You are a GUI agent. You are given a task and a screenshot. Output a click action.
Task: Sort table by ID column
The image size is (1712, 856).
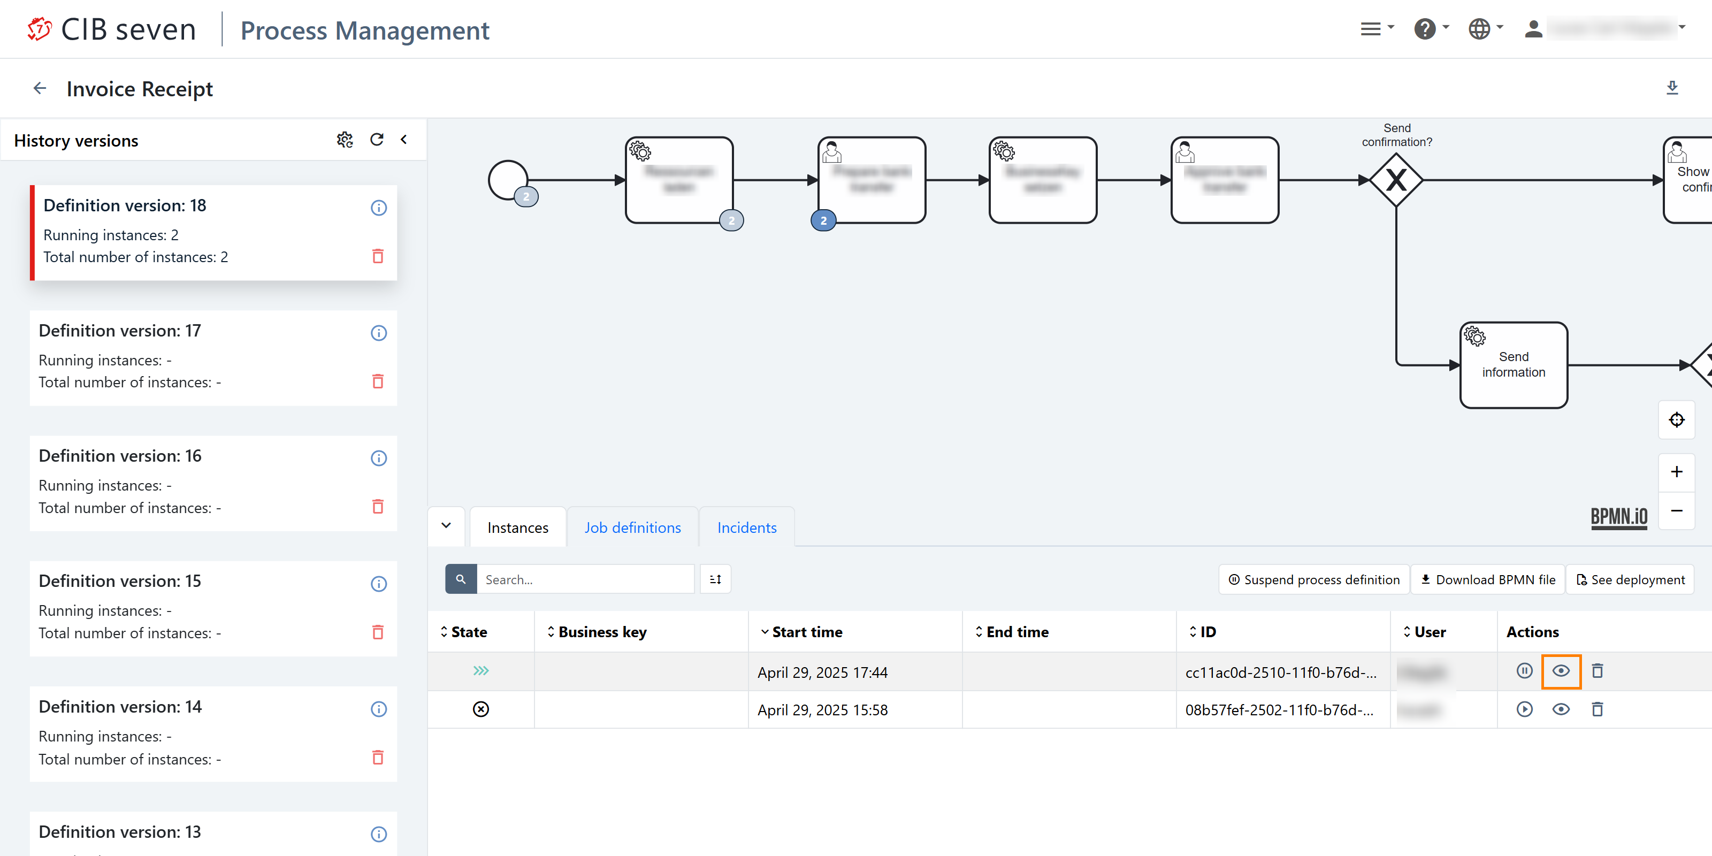(x=1202, y=631)
